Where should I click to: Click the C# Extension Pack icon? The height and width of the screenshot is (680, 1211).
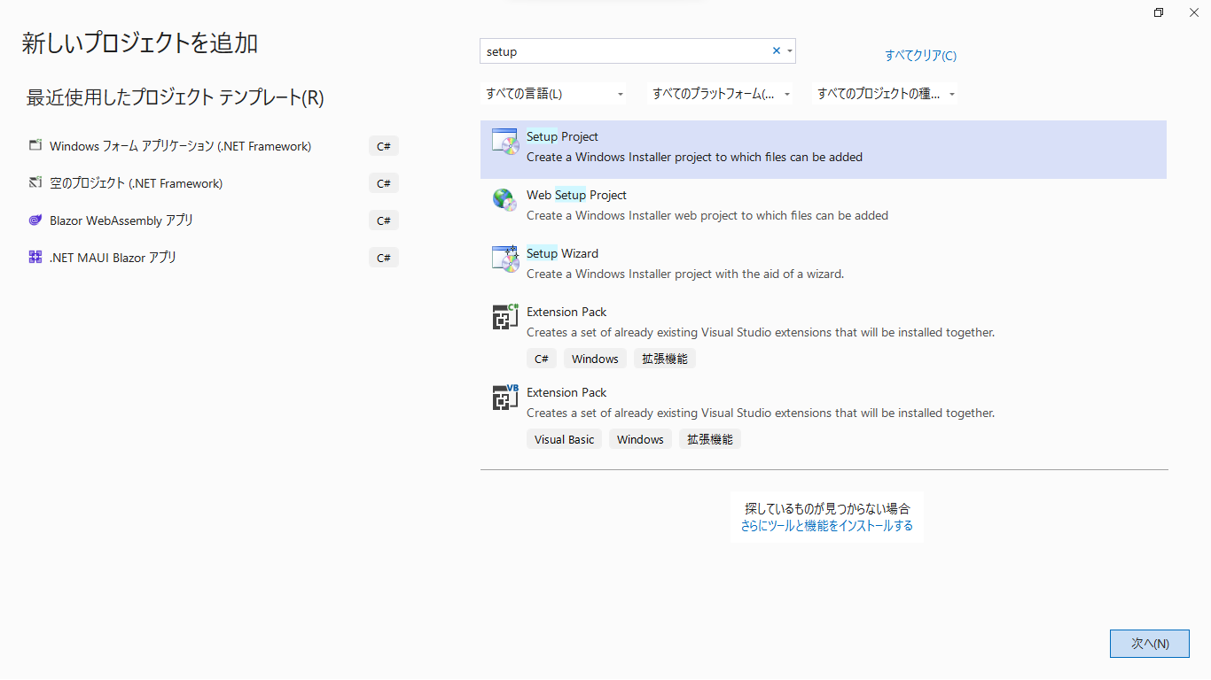coord(504,316)
